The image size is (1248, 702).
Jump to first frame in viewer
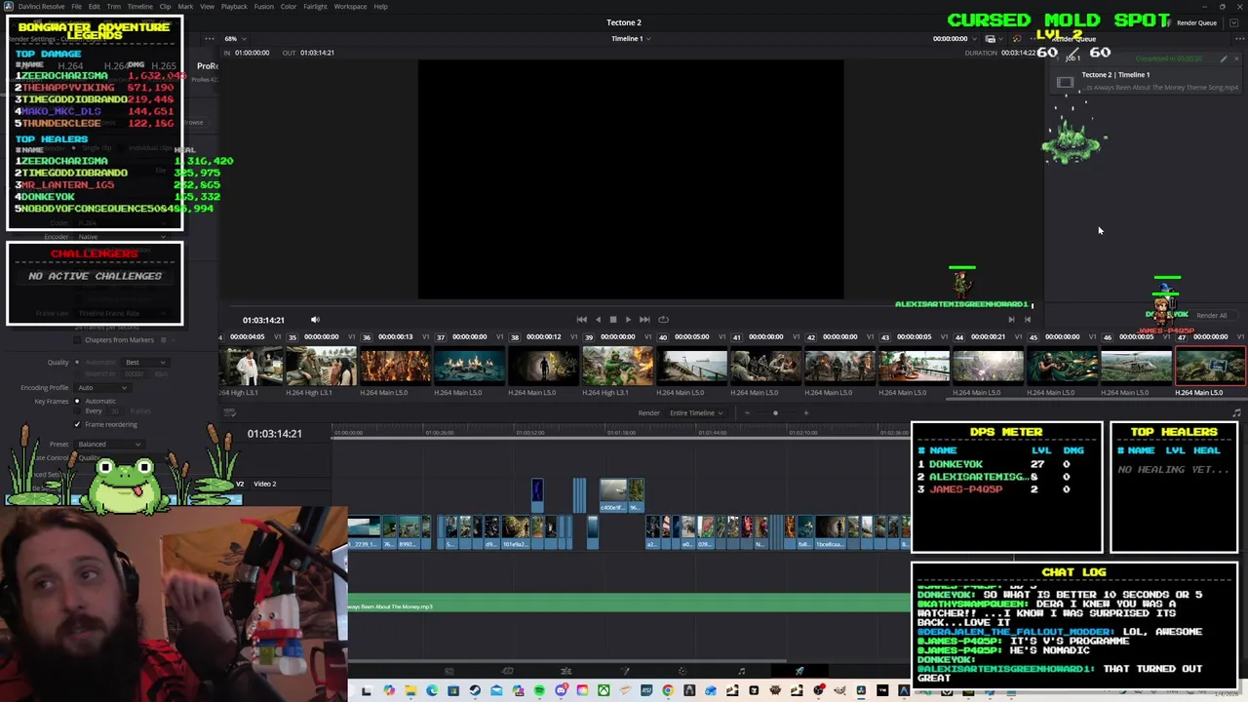582,319
